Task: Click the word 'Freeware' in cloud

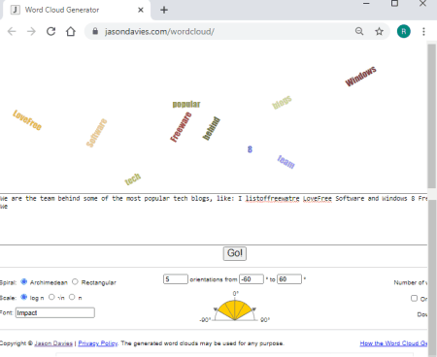Action: pyautogui.click(x=181, y=127)
